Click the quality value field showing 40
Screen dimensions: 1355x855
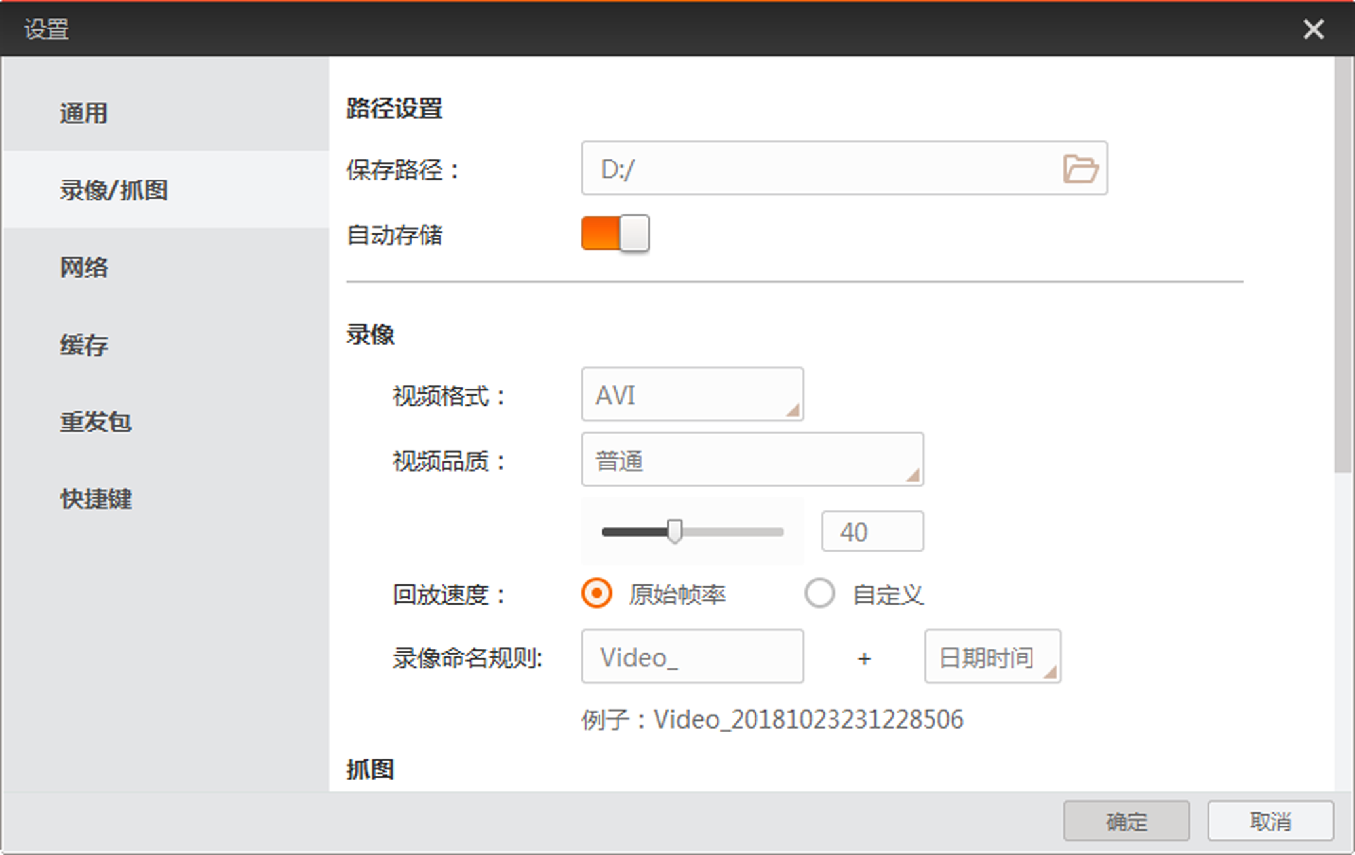[x=872, y=532]
